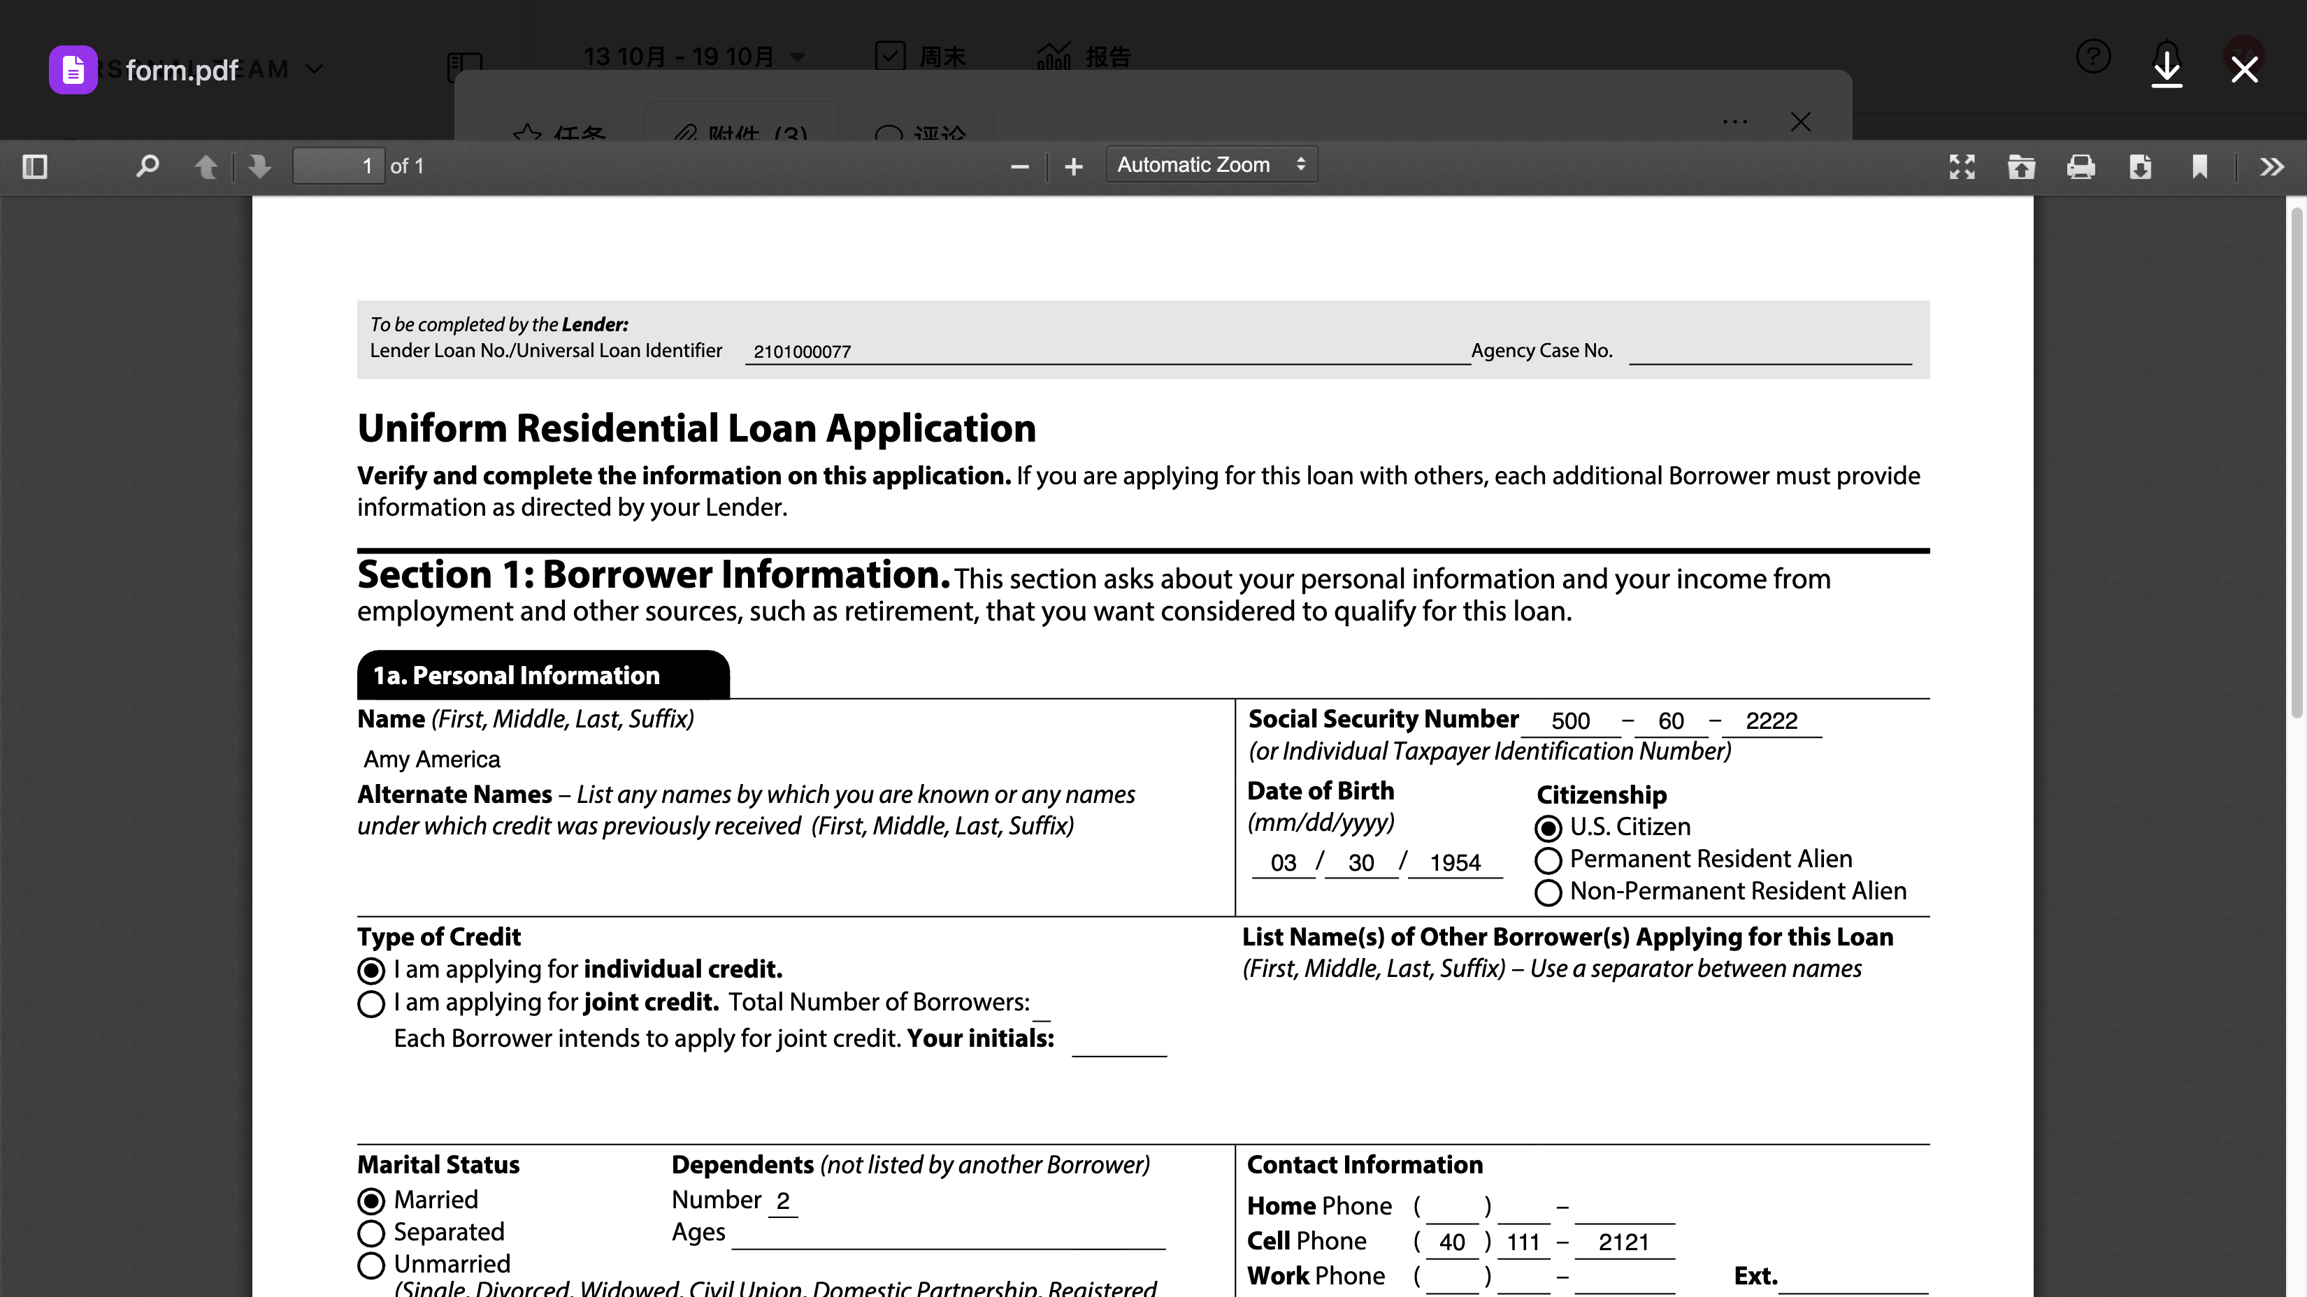Print the PDF document
2307x1297 pixels.
point(2080,166)
